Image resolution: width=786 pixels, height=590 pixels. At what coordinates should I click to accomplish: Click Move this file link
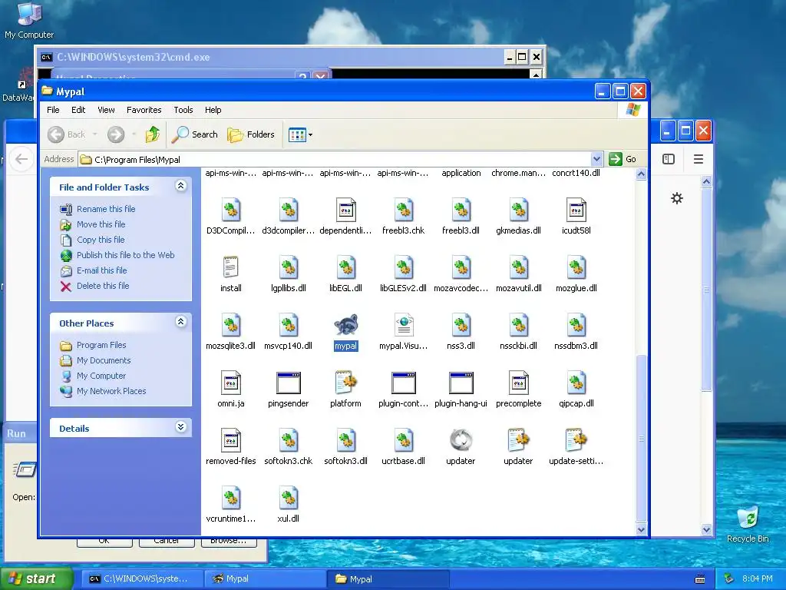tap(101, 224)
